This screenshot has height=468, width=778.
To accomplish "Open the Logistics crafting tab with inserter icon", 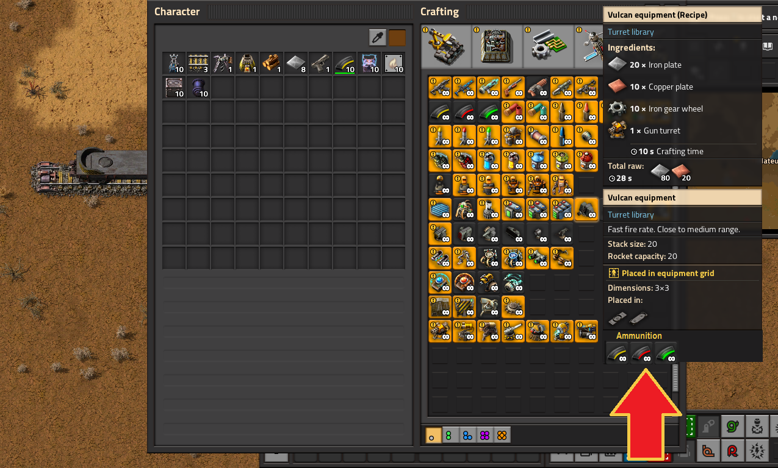I will (x=446, y=46).
